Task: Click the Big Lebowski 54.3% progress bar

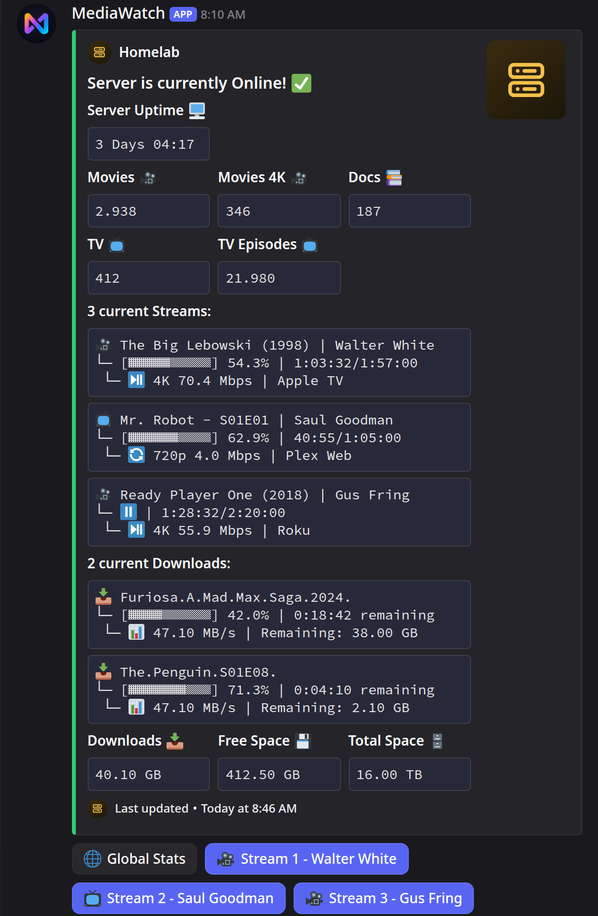Action: click(x=169, y=363)
